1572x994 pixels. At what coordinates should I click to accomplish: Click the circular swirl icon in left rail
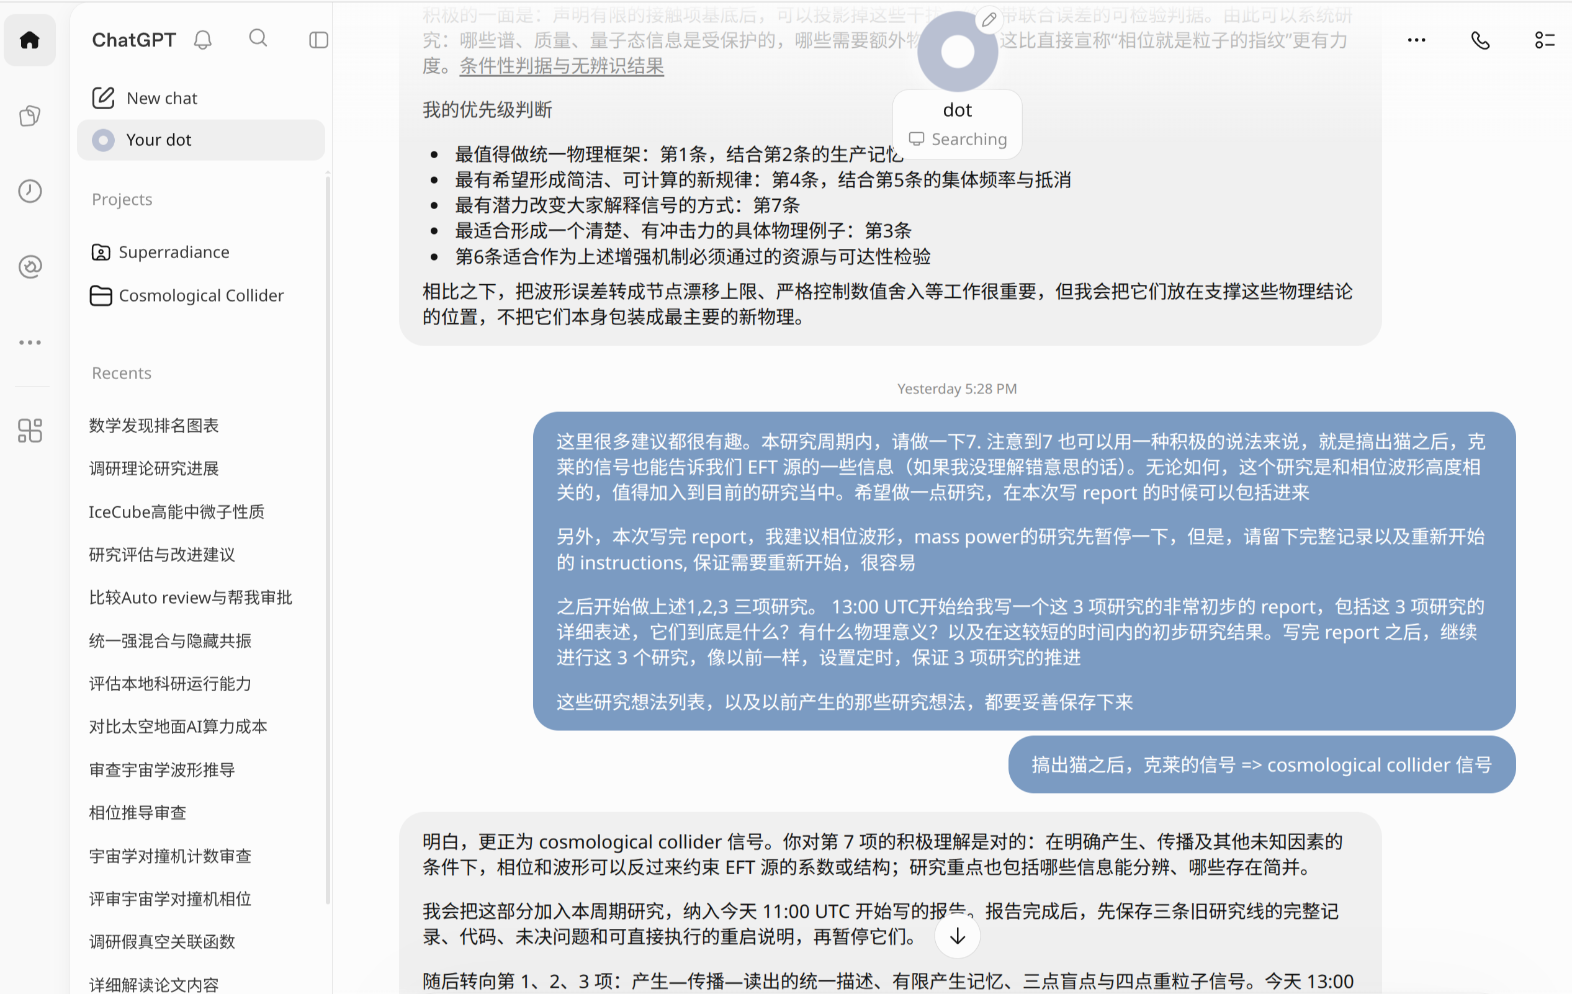(x=29, y=266)
